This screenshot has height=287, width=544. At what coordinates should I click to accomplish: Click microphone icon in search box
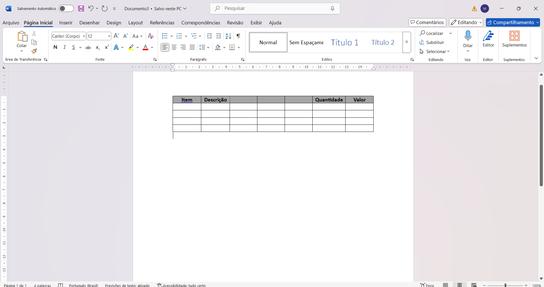[x=333, y=9]
